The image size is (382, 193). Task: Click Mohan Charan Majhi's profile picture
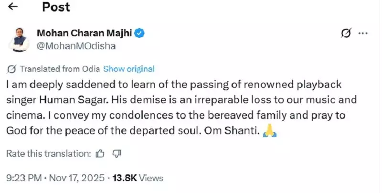(19, 39)
